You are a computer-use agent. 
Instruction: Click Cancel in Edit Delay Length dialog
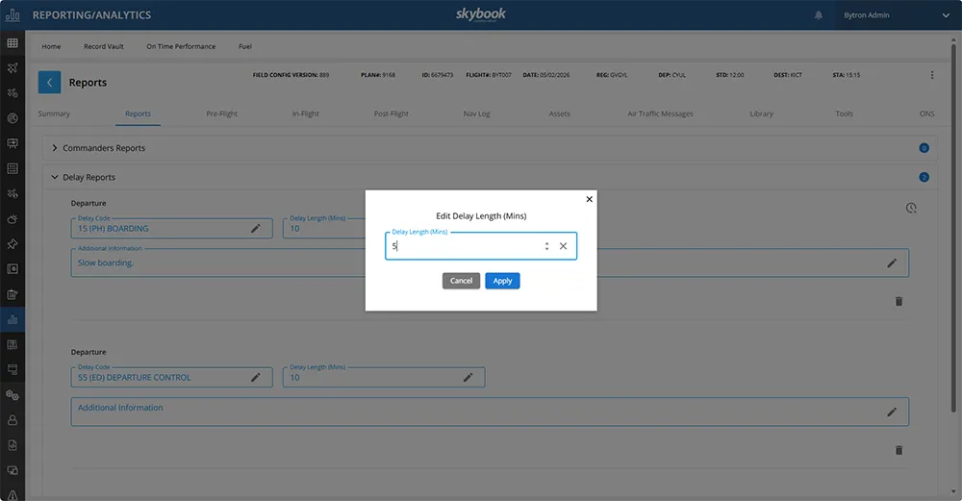coord(461,281)
